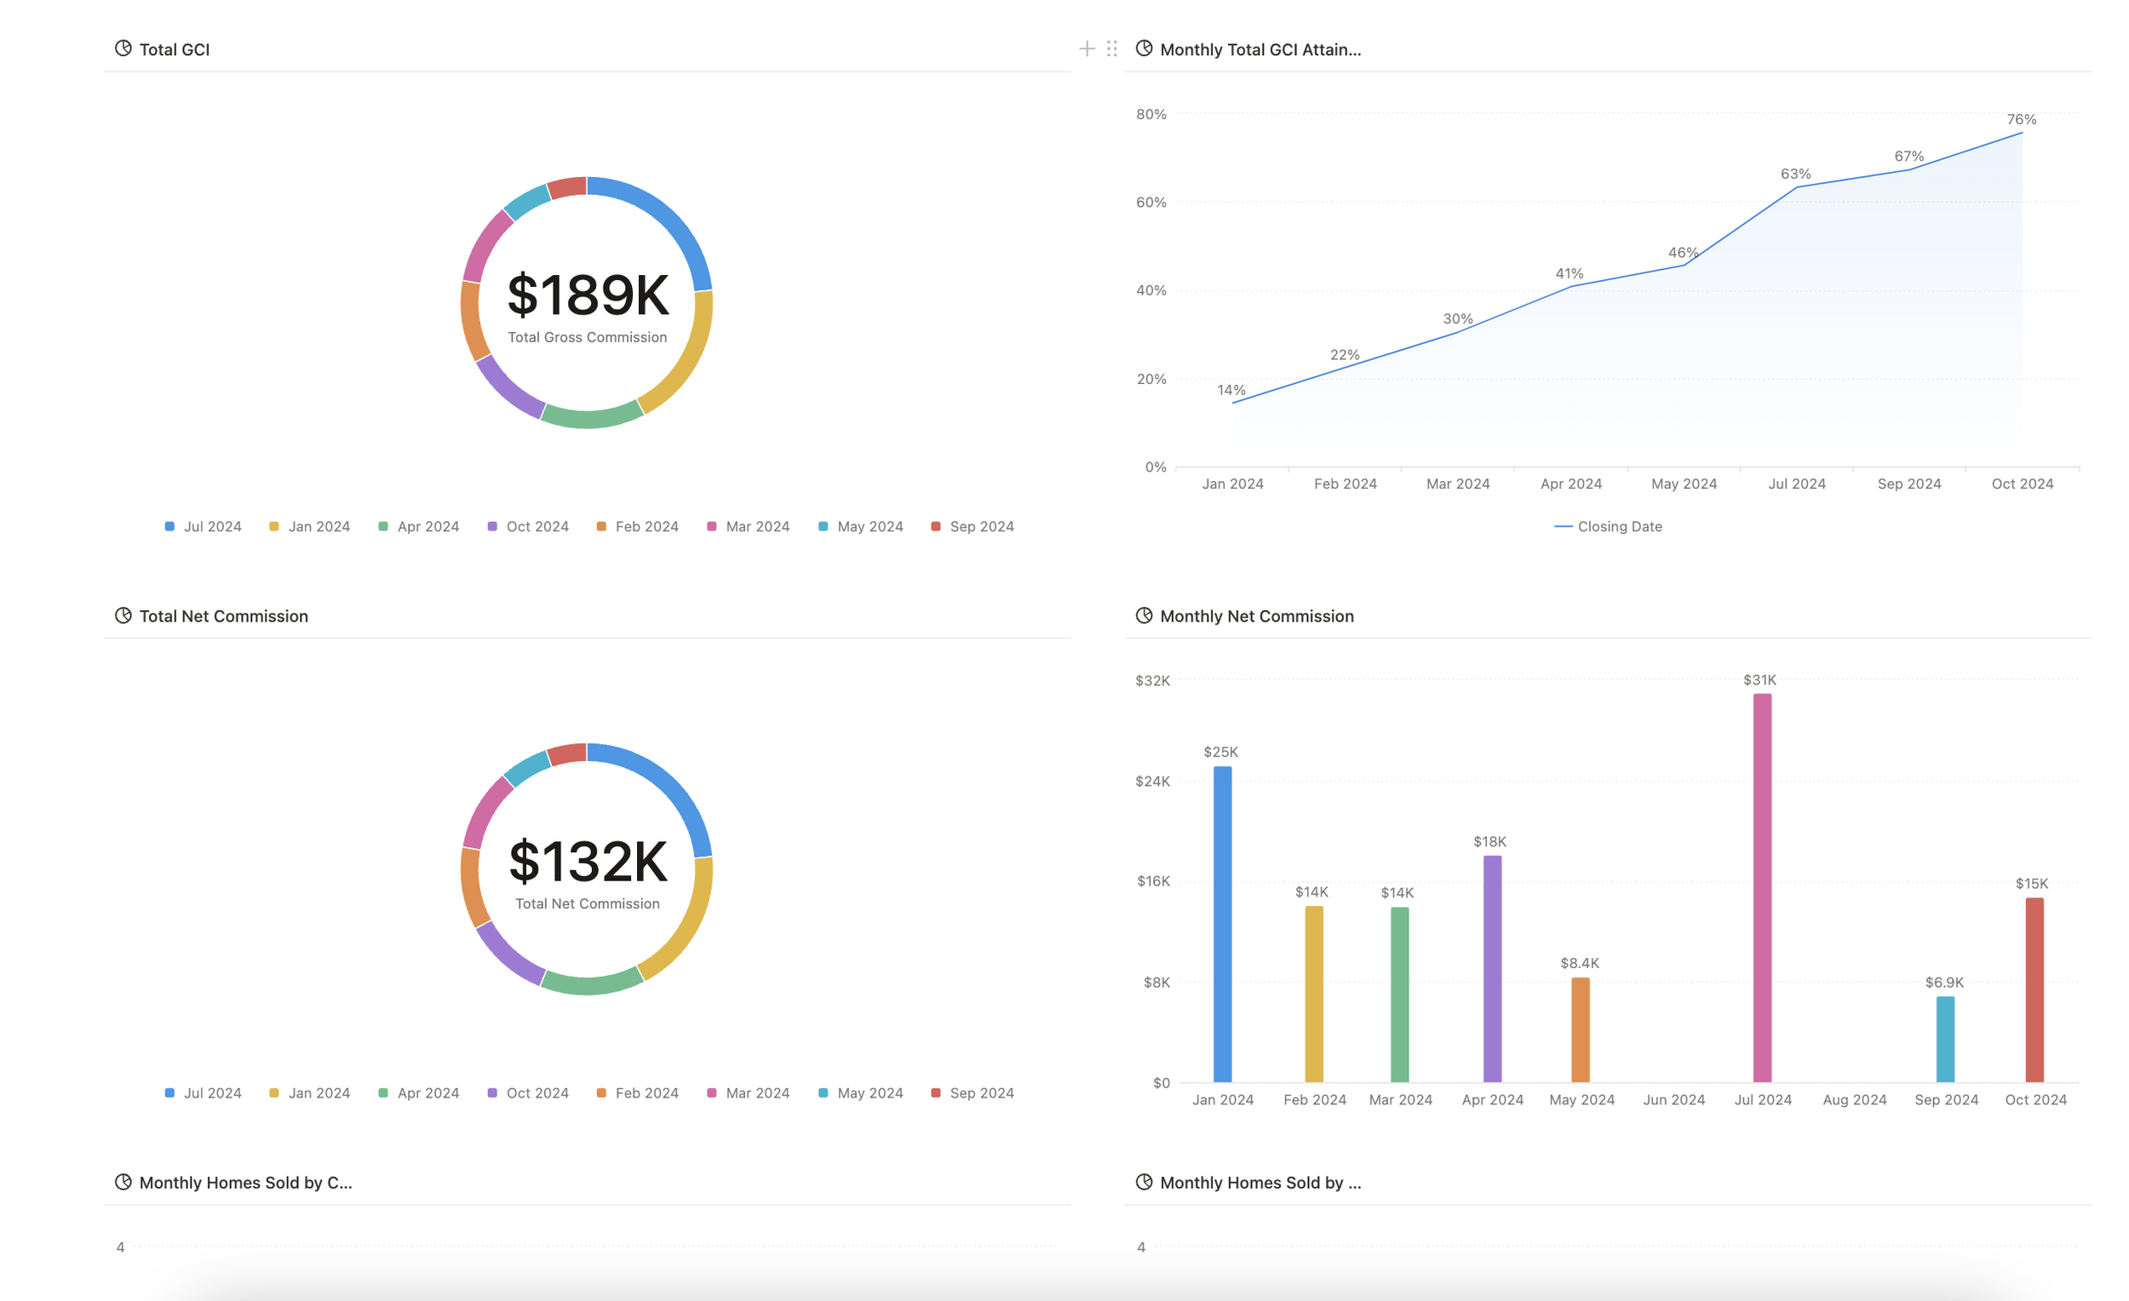
Task: Click the Total Net Commission chart icon
Action: (x=123, y=615)
